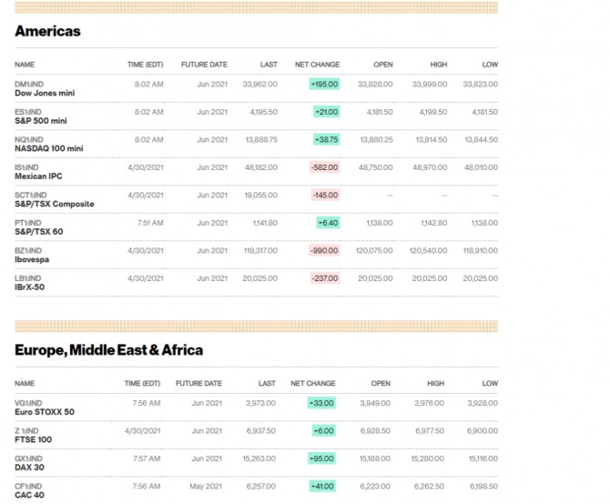Click the Americas LAST column header
This screenshot has height=504, width=610.
[x=269, y=65]
